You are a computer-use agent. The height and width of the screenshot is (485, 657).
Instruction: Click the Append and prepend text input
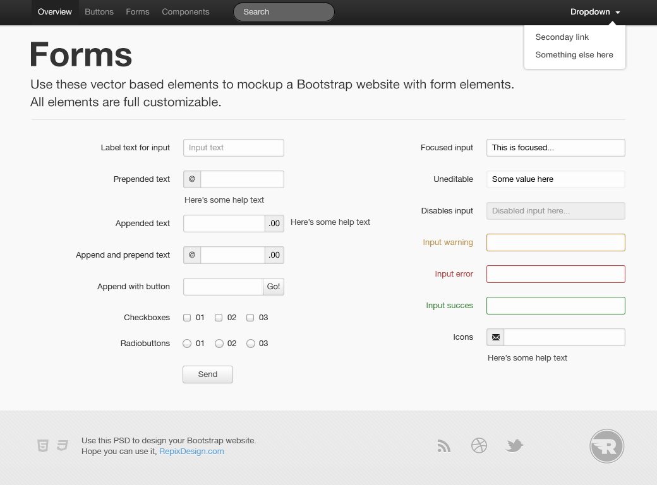click(232, 255)
